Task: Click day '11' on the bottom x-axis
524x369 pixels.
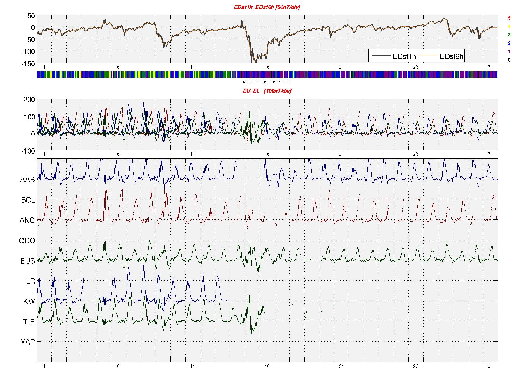Action: [193, 366]
